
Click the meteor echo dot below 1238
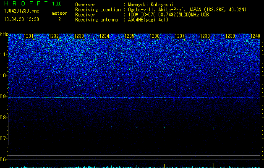tap(214, 128)
